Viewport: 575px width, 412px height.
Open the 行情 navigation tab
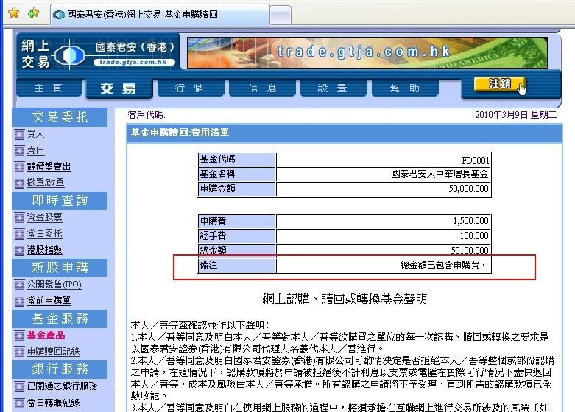pos(190,88)
